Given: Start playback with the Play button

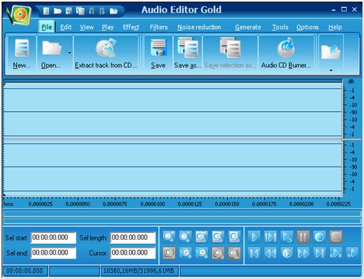Looking at the screenshot, I should 254,237.
